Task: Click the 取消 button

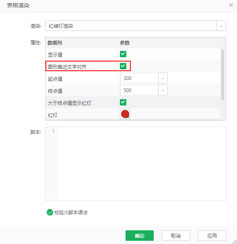Action: click(176, 236)
